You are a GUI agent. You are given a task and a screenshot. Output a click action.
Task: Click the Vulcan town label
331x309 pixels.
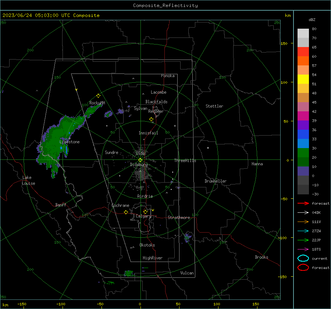coord(187,273)
